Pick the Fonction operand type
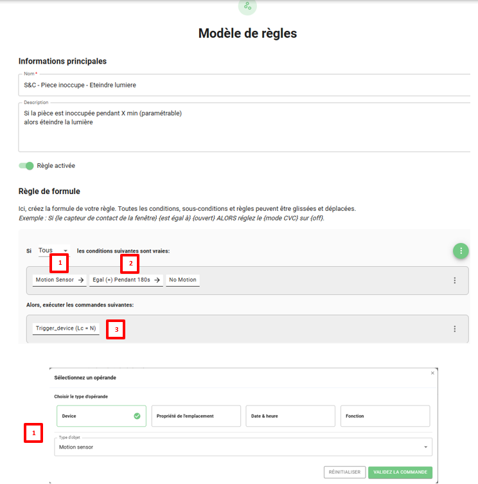478x484 pixels. pyautogui.click(x=384, y=416)
